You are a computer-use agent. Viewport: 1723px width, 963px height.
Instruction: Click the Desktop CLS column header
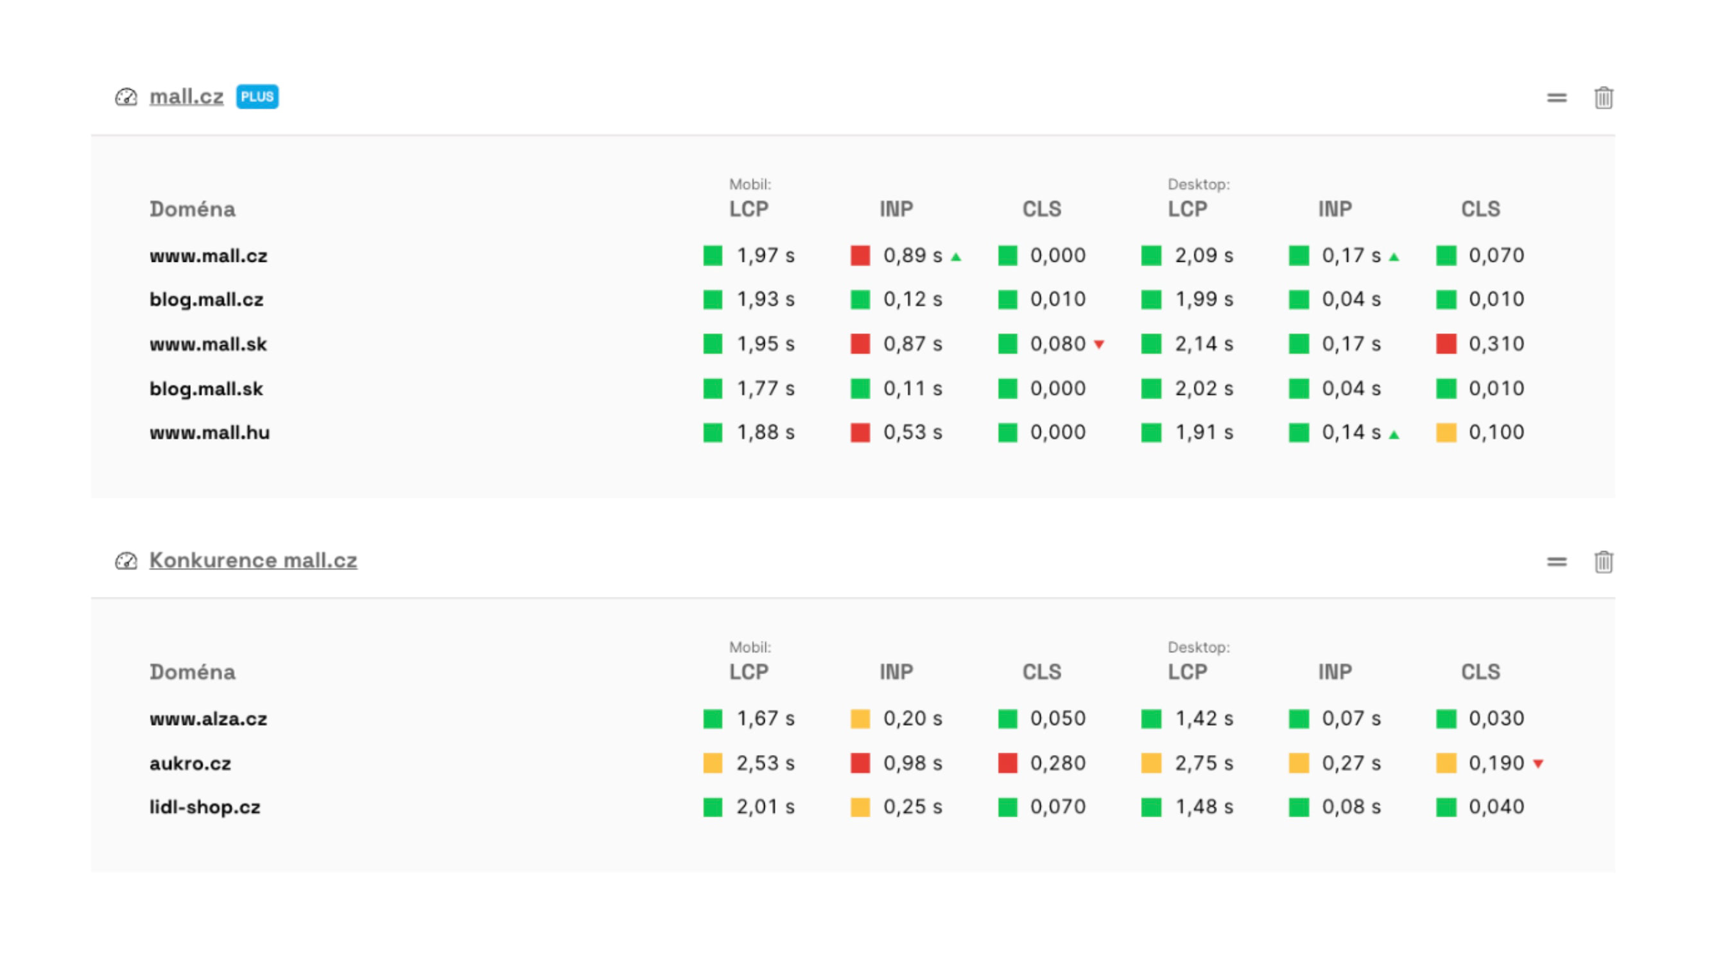pos(1480,209)
